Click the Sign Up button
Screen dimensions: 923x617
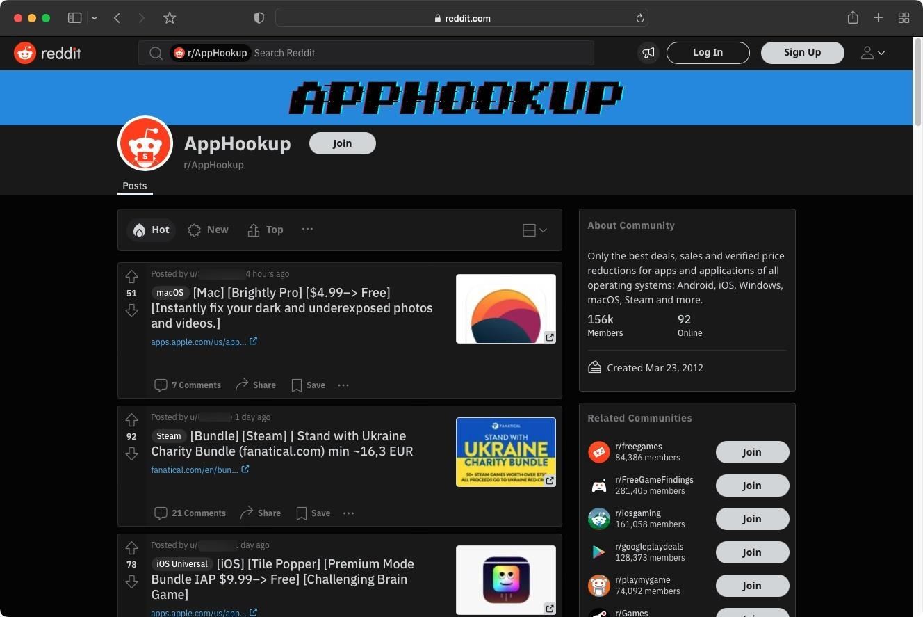pyautogui.click(x=802, y=53)
